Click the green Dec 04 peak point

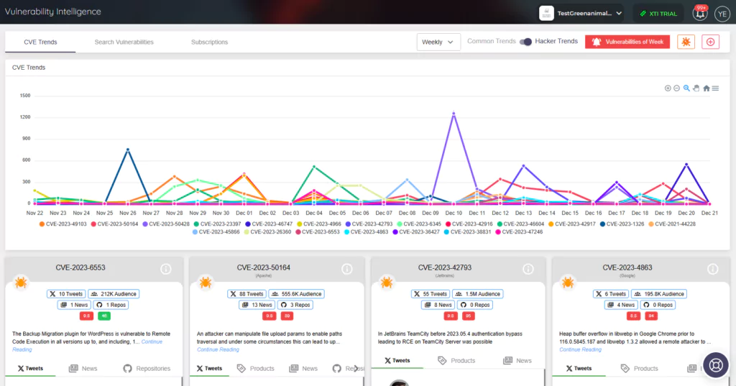(314, 167)
